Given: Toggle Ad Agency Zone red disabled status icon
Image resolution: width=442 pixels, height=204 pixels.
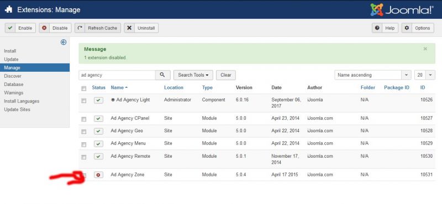Looking at the screenshot, I should pyautogui.click(x=98, y=175).
